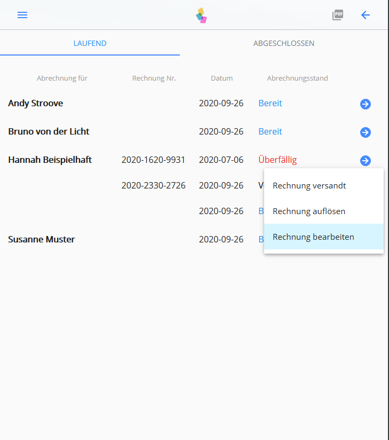Toggle the action menu arrow for Hannah Beispielhaft

[x=366, y=160]
